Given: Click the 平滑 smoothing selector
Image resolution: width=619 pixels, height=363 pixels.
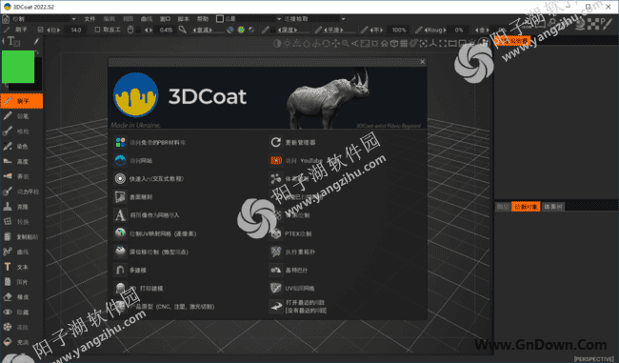Looking at the screenshot, I should point(333,30).
